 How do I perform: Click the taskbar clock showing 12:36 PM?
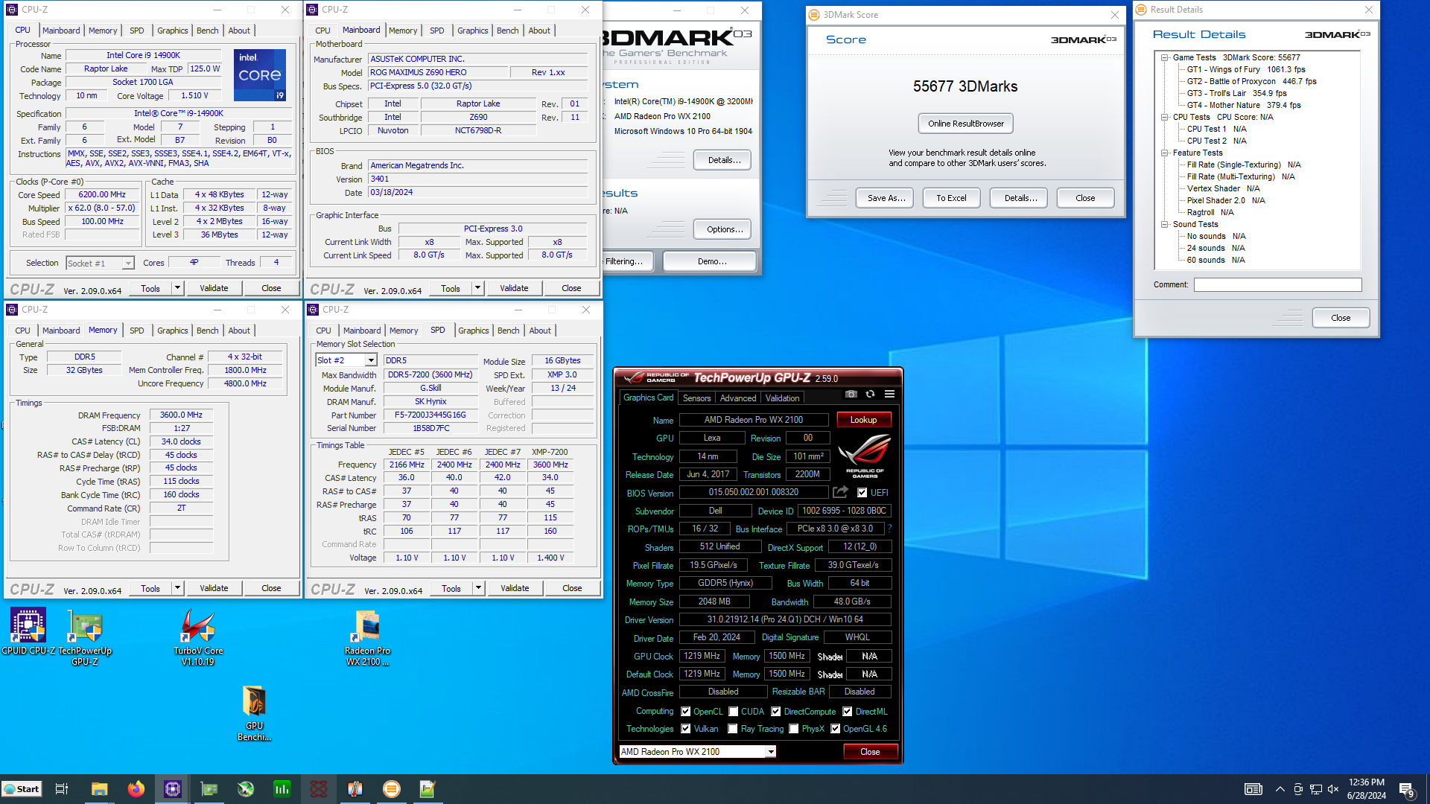point(1366,789)
